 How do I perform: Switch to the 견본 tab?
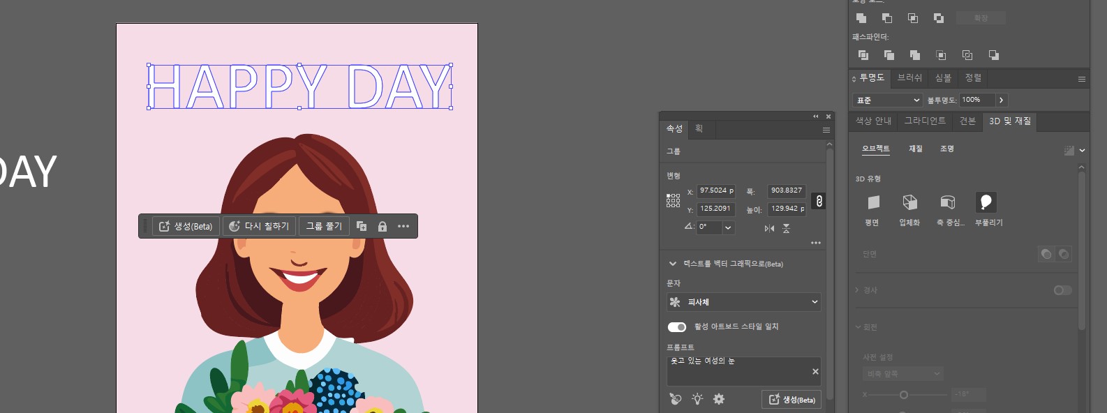pyautogui.click(x=967, y=121)
